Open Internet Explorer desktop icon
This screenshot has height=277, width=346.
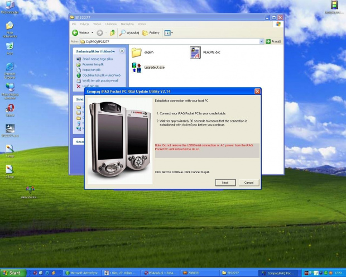click(10, 67)
